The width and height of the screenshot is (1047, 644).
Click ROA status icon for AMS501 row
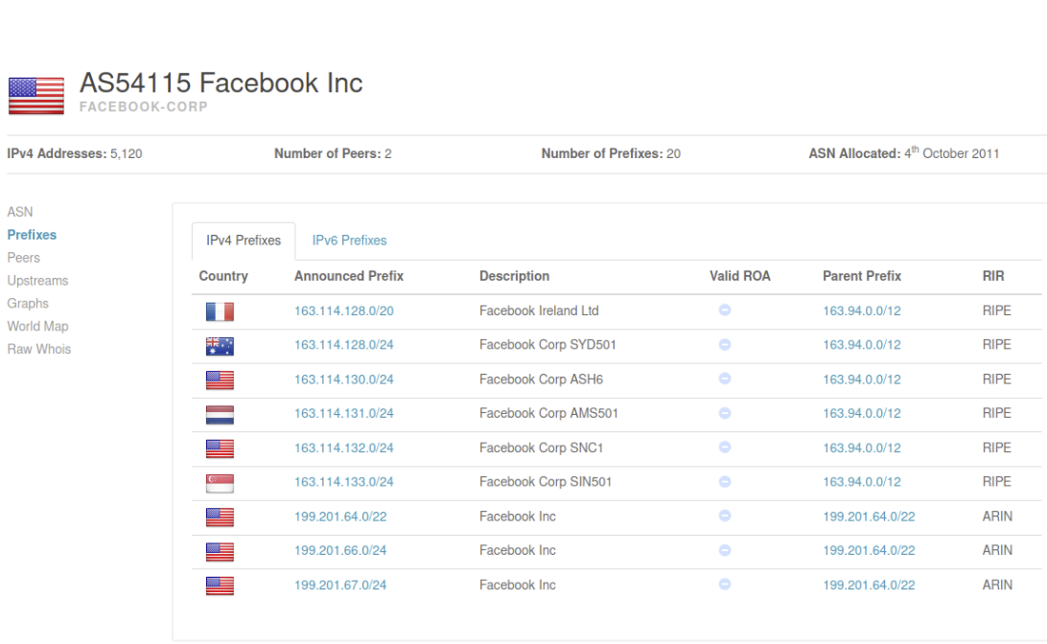coord(725,413)
